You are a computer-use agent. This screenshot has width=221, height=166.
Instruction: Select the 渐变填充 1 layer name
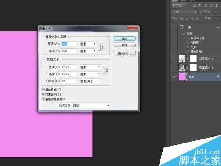coord(206,58)
